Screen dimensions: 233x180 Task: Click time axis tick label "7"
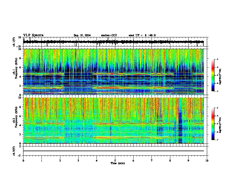[x=152, y=161]
